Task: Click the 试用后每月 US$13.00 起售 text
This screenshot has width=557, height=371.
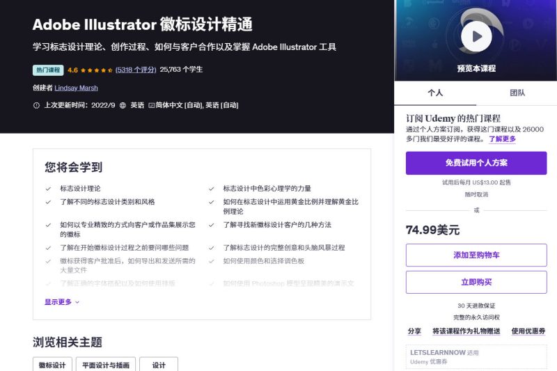Action: coord(476,182)
